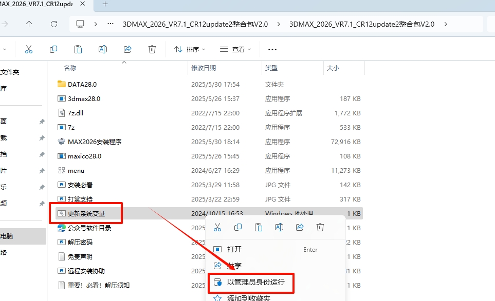
Task: Select the Delete trash icon on the toolbar
Action: 152,49
